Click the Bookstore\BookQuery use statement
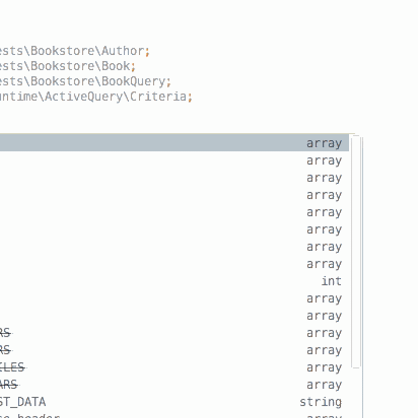This screenshot has width=418, height=418. [x=84, y=82]
